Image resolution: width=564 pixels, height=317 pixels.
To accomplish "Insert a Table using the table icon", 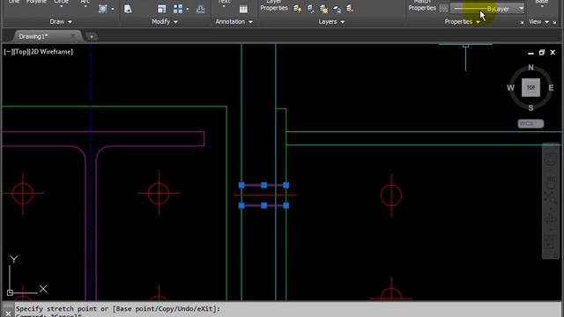I will click(243, 9).
